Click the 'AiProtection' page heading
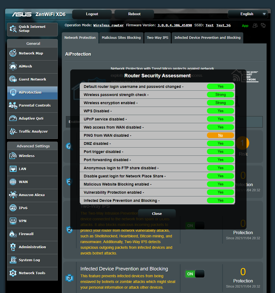 point(78,54)
